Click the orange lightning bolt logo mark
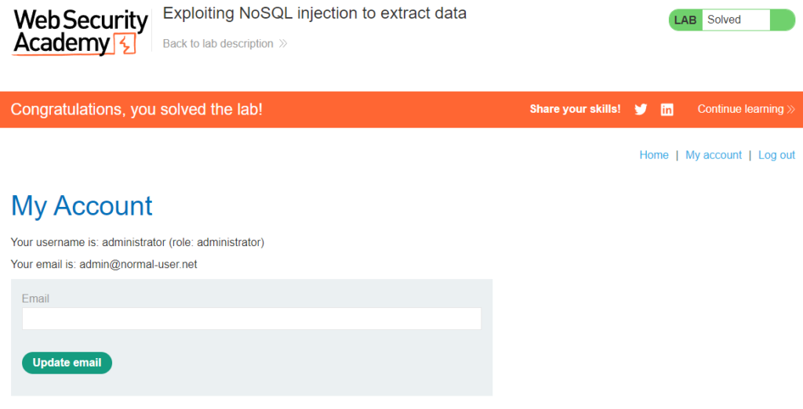The height and width of the screenshot is (409, 803). (x=126, y=45)
